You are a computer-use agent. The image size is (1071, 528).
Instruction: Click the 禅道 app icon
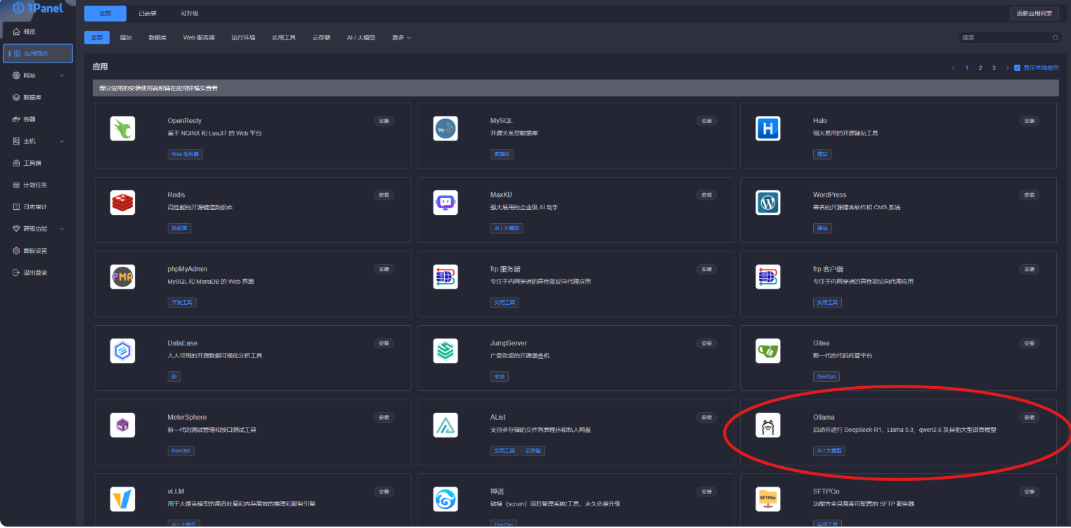click(x=446, y=499)
